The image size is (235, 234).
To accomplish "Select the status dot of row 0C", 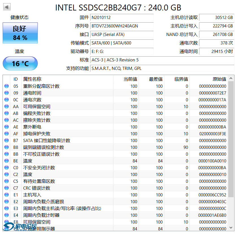I will (7, 100).
